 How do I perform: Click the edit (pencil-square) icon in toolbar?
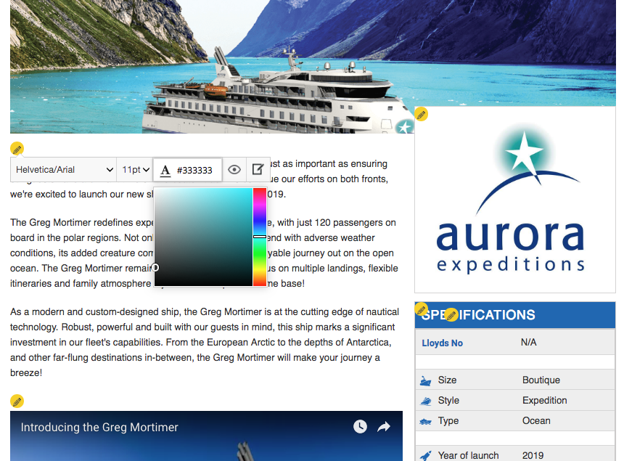[258, 170]
